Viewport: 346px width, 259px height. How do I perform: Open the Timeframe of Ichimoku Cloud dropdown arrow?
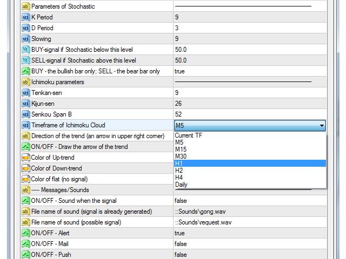point(322,126)
